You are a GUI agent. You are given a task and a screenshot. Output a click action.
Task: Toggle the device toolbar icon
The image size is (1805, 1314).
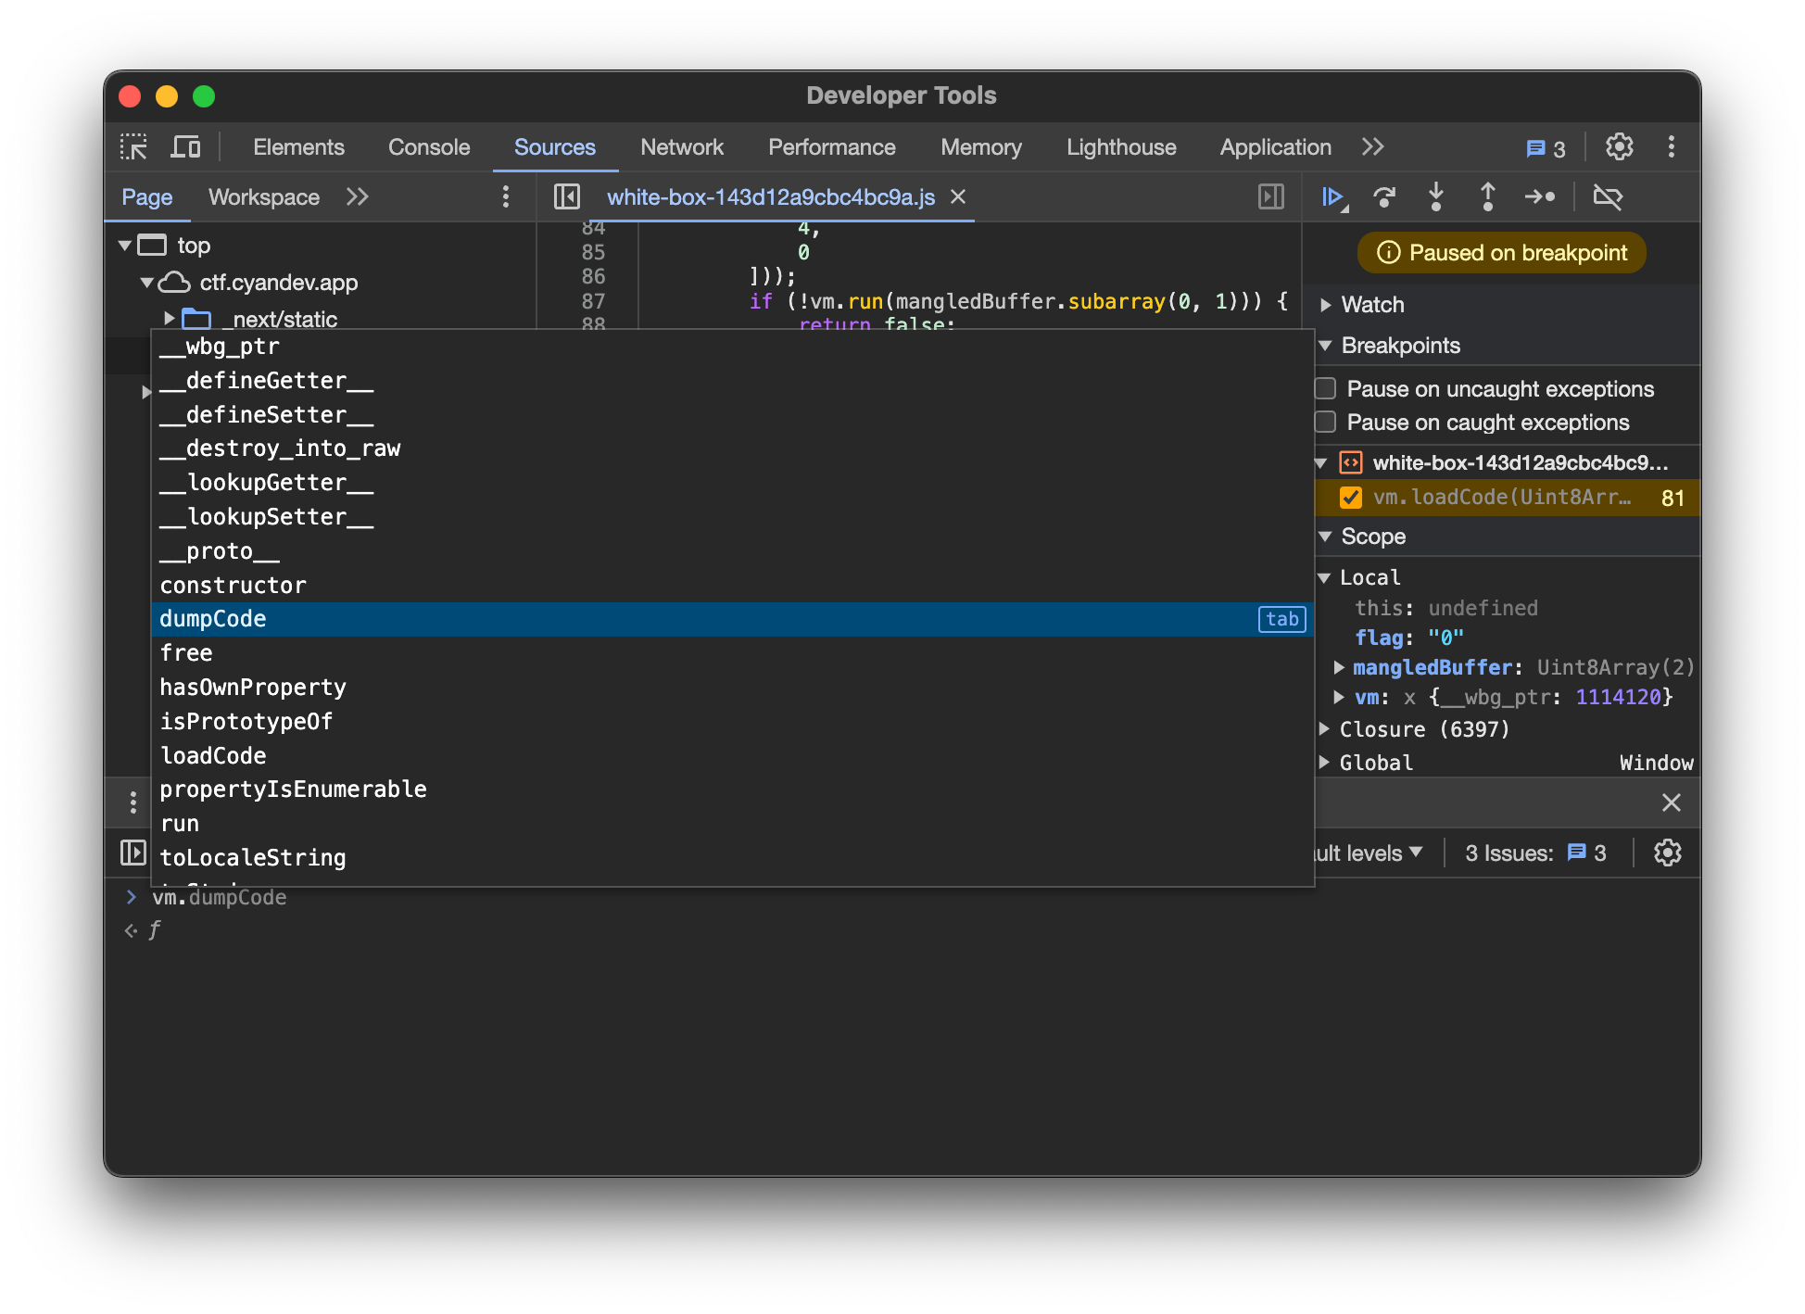[185, 147]
